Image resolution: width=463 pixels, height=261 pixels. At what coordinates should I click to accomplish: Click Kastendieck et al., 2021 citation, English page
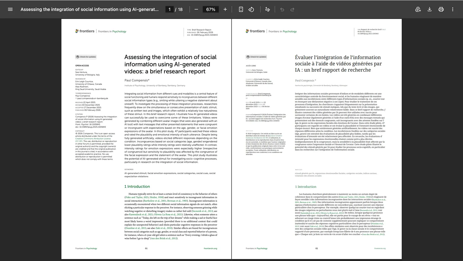click(x=141, y=214)
